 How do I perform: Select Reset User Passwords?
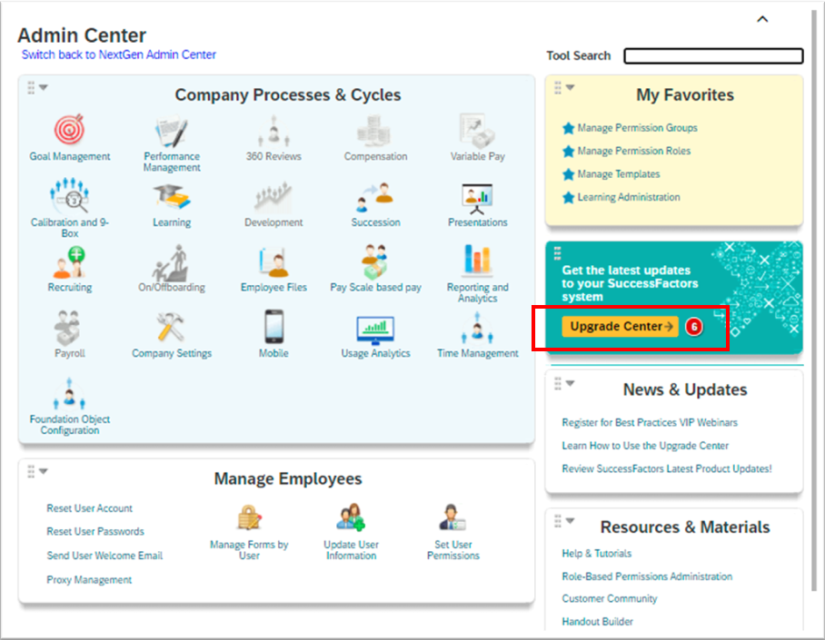[x=95, y=532]
